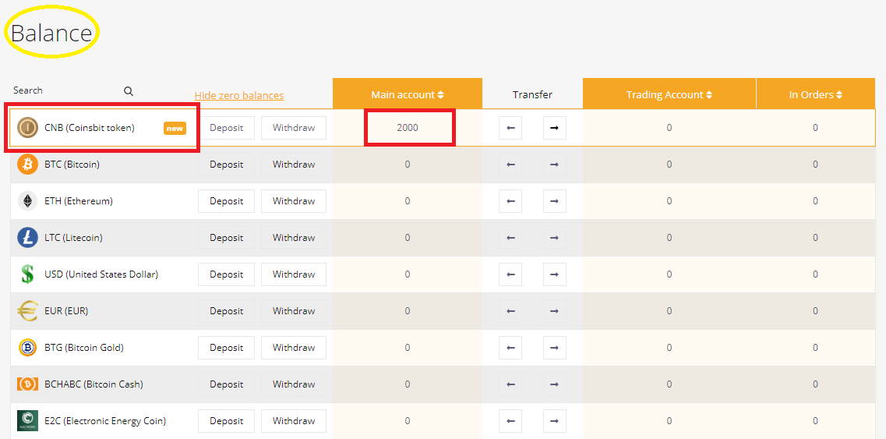Transfer CNB to trading account with right arrow
Image resolution: width=886 pixels, height=439 pixels.
click(x=554, y=128)
